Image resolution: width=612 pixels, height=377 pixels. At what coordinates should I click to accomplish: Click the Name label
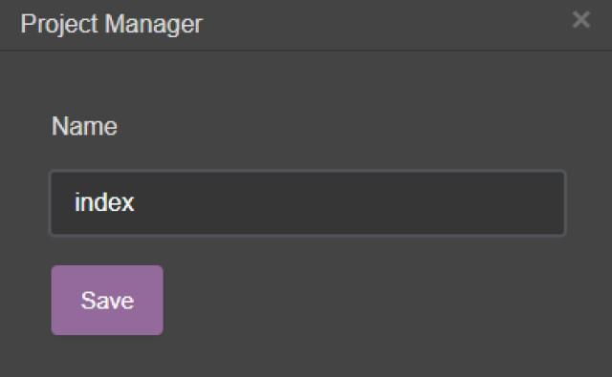coord(84,126)
